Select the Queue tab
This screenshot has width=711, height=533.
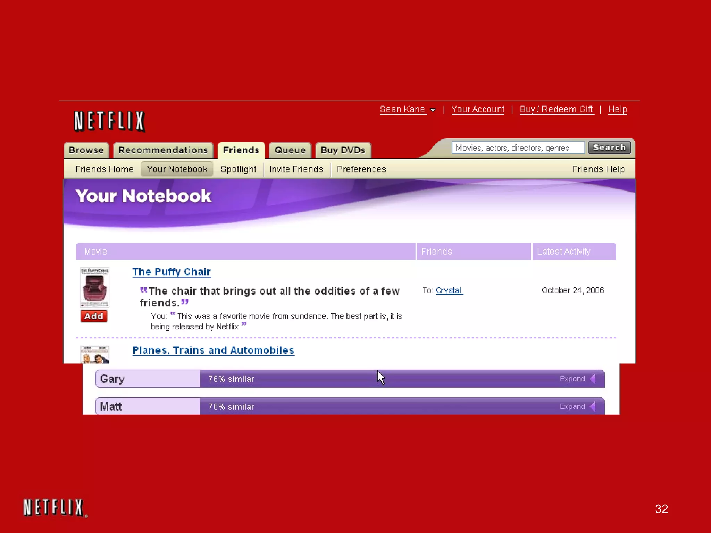click(290, 150)
